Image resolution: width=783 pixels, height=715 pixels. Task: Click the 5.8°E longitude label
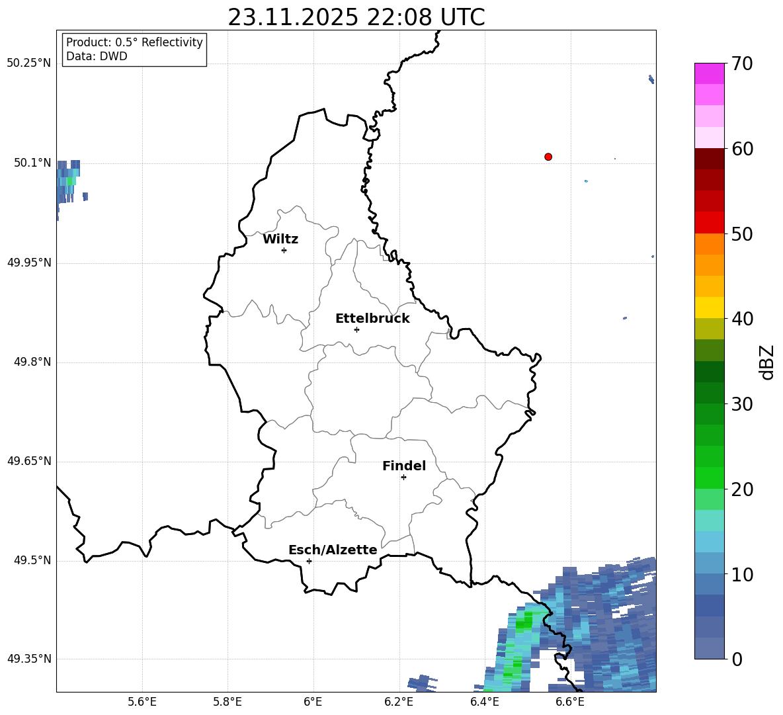click(x=227, y=702)
